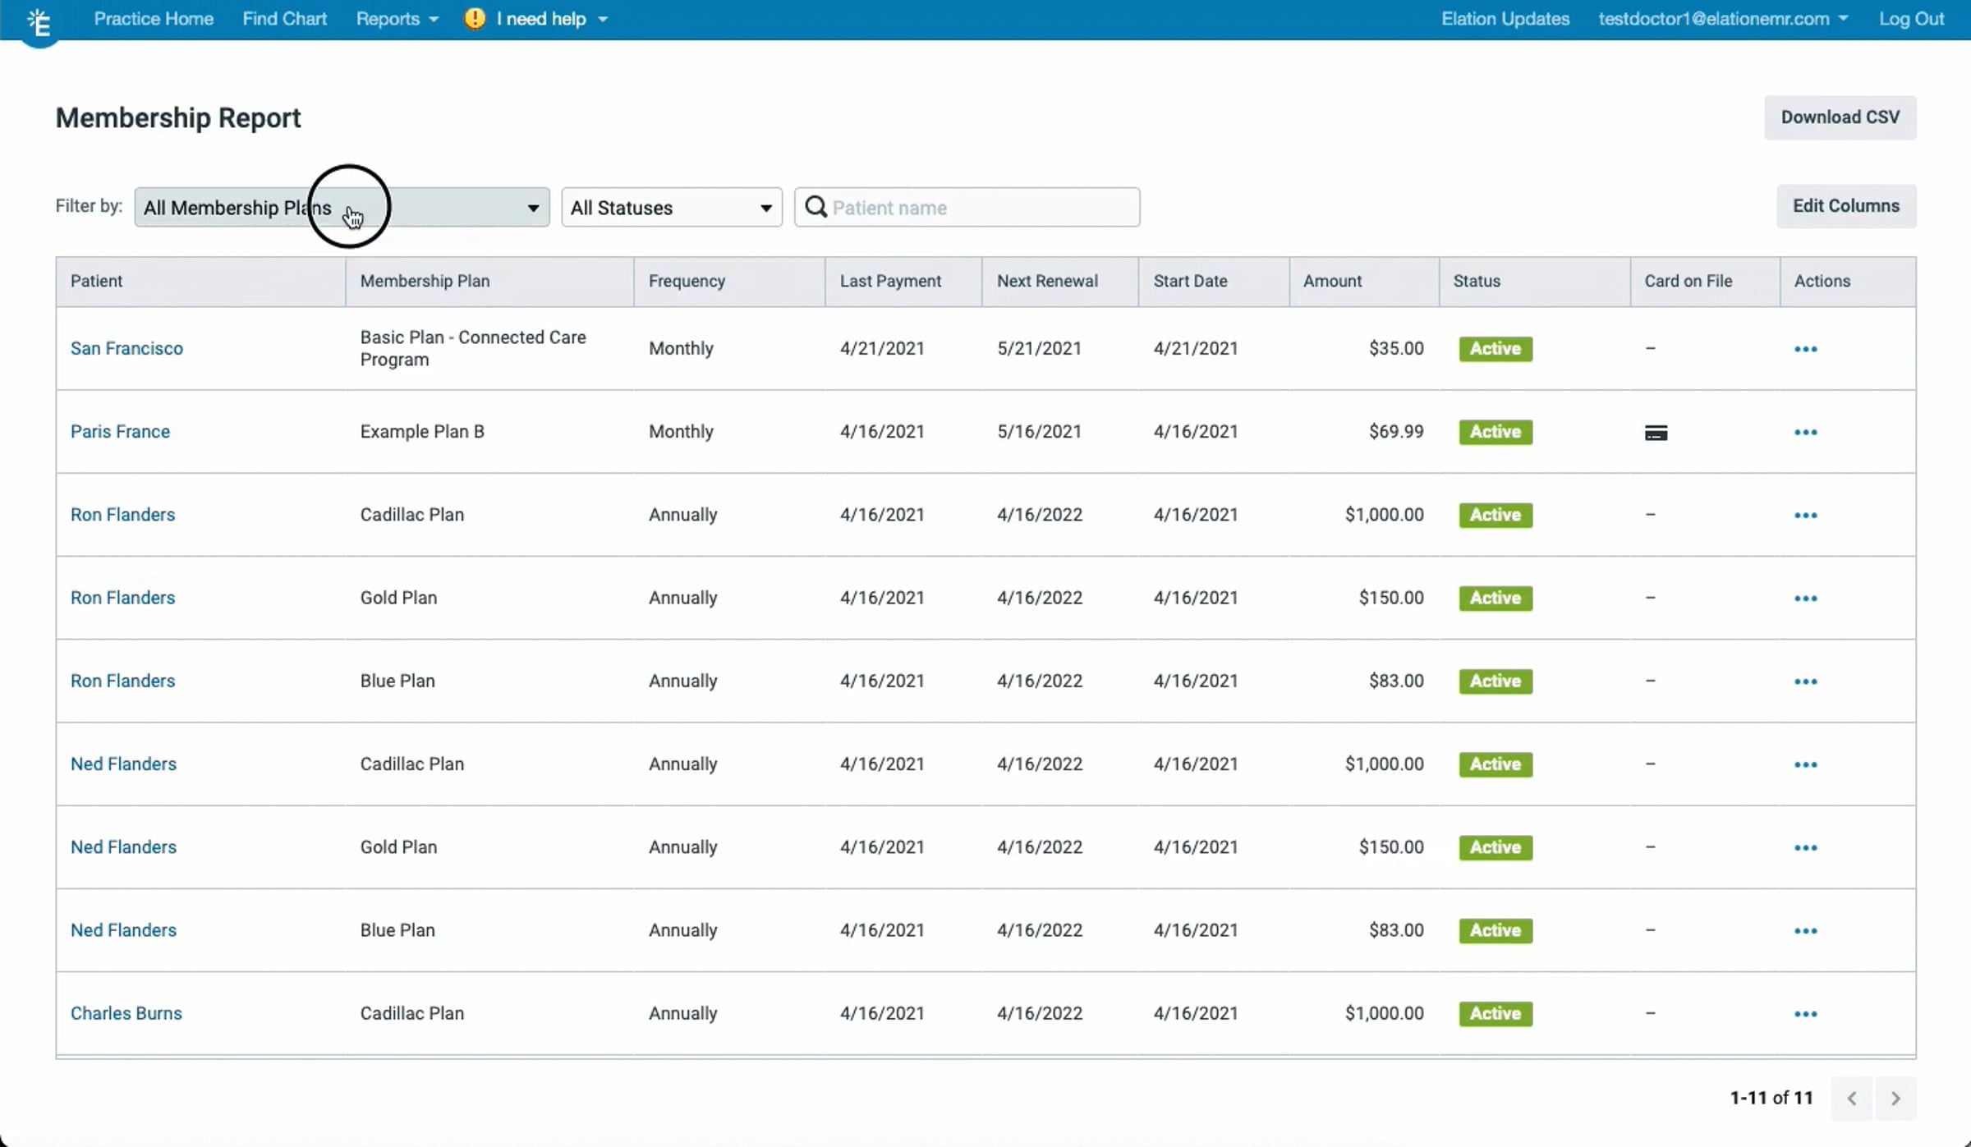
Task: Click search magnifier icon in patient field
Action: point(816,207)
